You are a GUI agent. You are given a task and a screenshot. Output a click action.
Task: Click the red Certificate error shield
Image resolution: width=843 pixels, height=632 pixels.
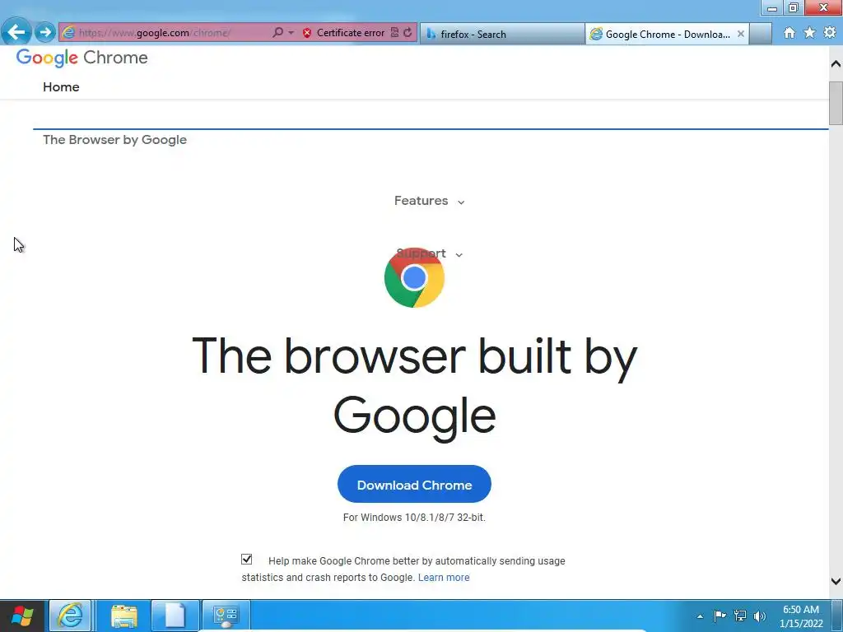pyautogui.click(x=307, y=33)
